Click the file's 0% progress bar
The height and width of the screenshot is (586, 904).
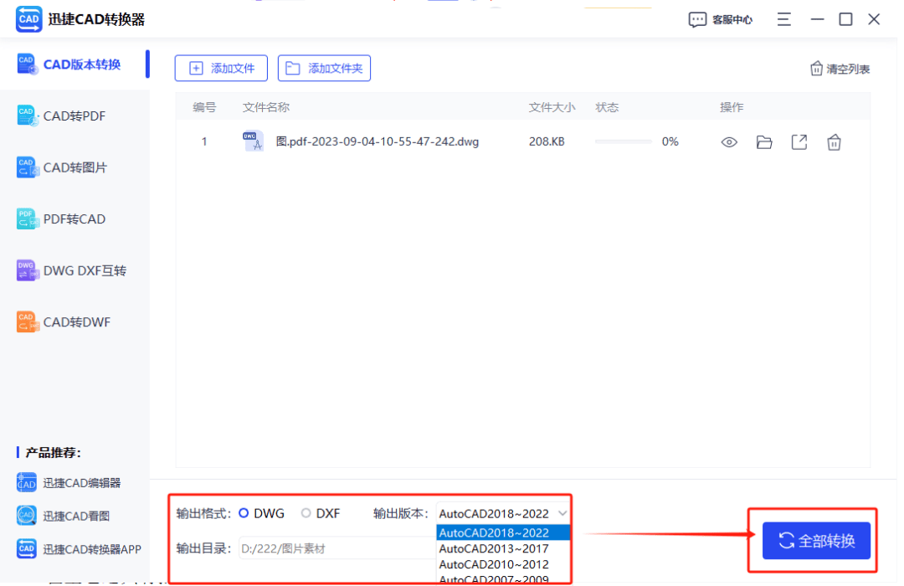tap(624, 141)
